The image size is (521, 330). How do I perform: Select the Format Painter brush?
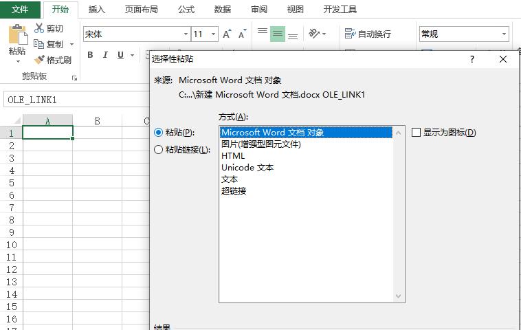click(x=39, y=60)
